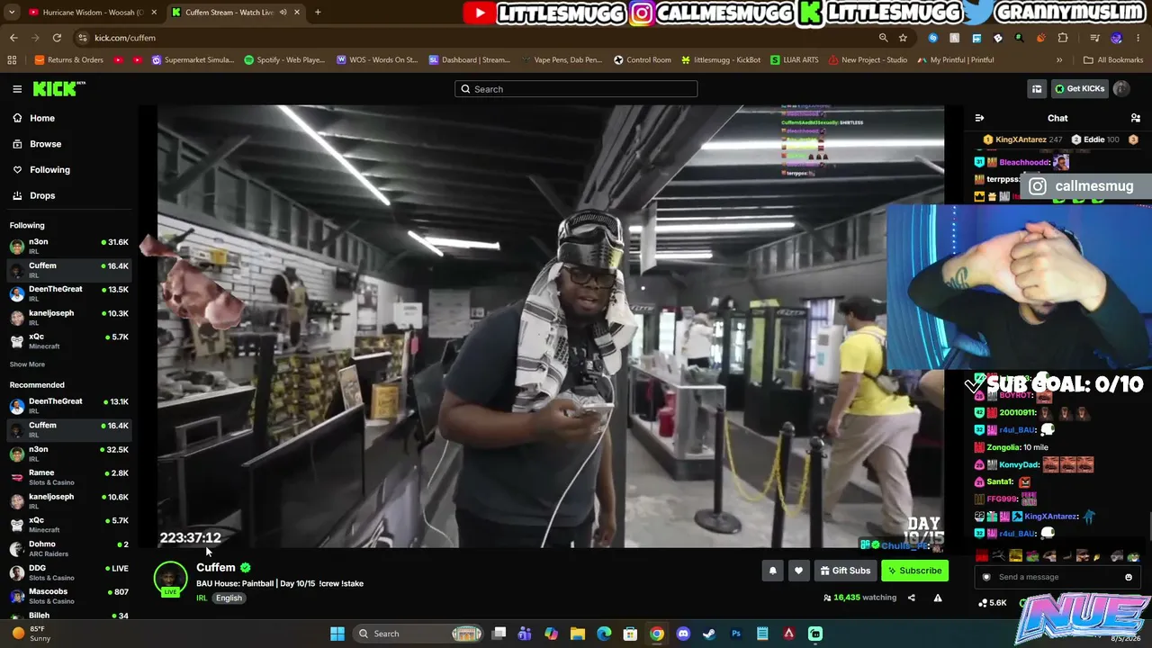The image size is (1152, 648).
Task: Open the Shazam extension icon
Action: pos(932,38)
